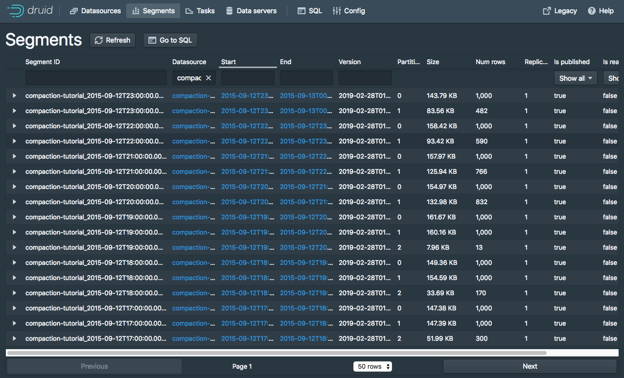Expand the segment row with 13 rows
This screenshot has width=624, height=378.
click(x=14, y=247)
